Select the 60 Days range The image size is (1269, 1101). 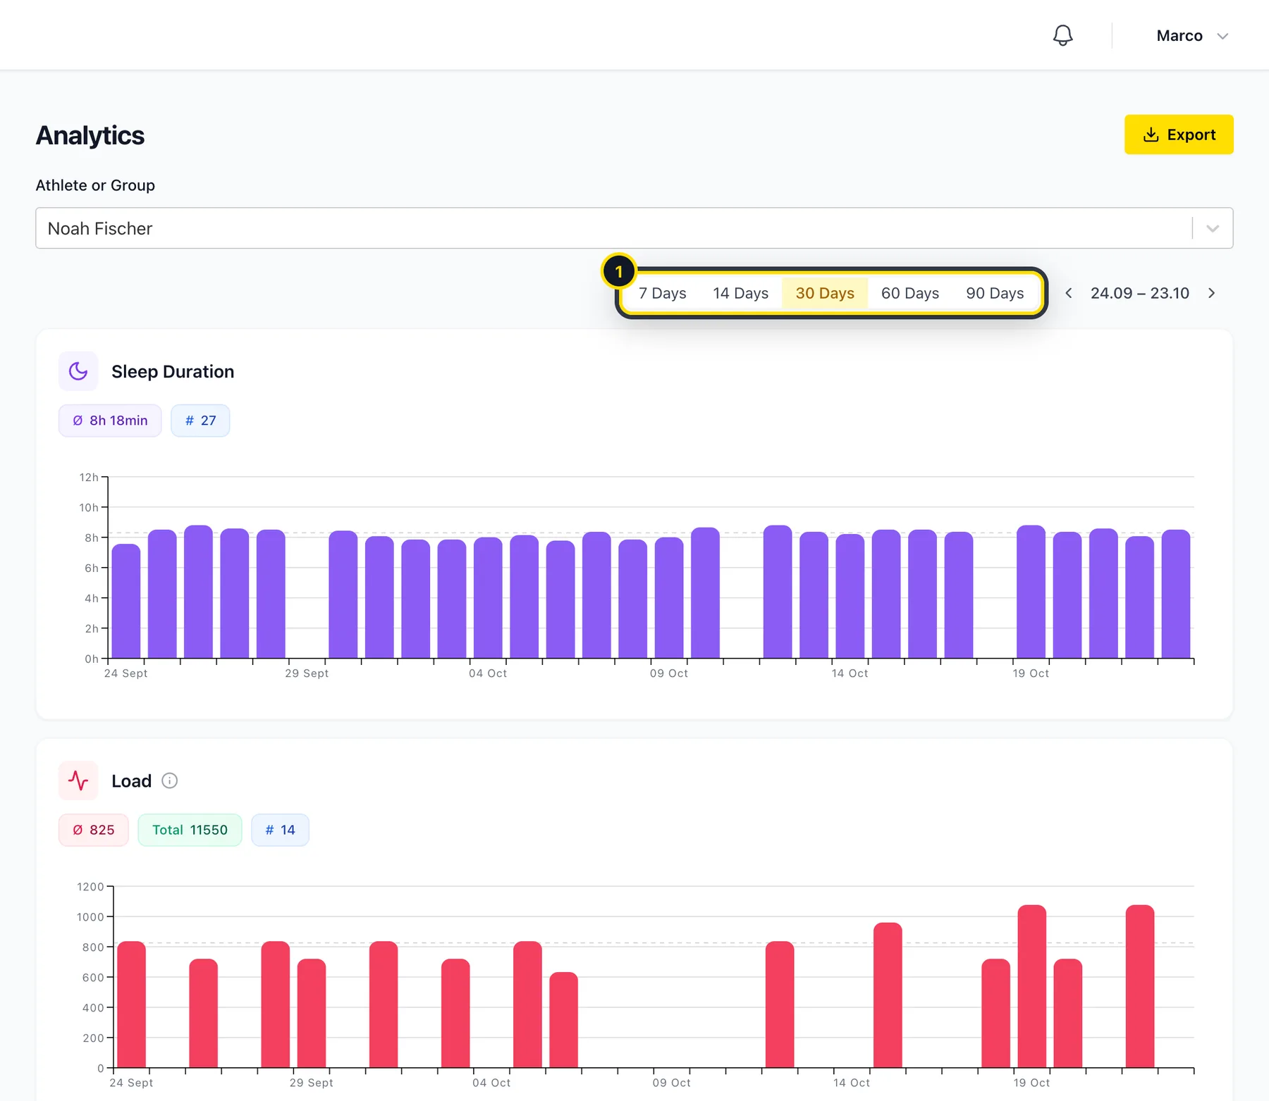click(909, 293)
